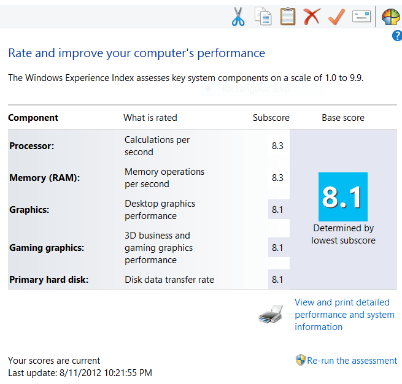Click Determined by lowest subscore caption

pyautogui.click(x=343, y=234)
